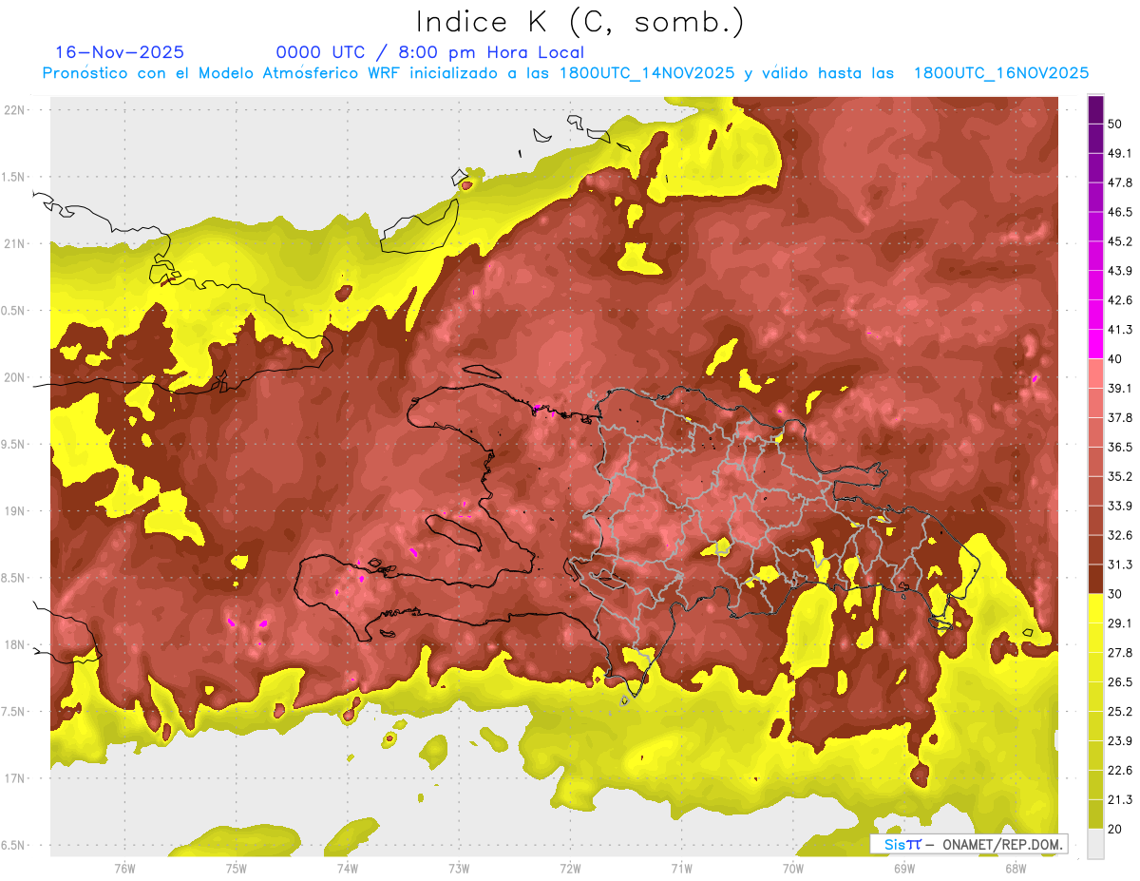Click the '68W' longitude label
Image resolution: width=1140 pixels, height=881 pixels.
pyautogui.click(x=1015, y=868)
